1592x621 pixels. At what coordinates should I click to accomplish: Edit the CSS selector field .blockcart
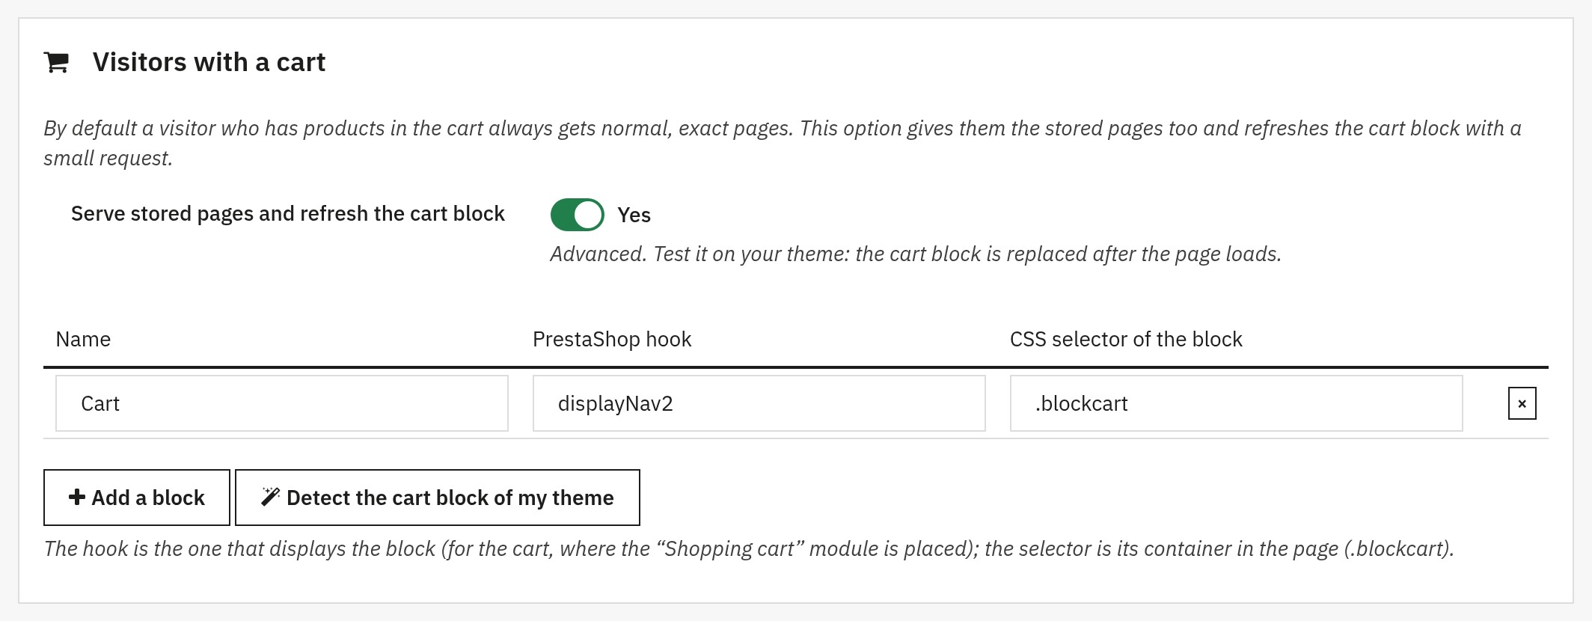(1237, 403)
